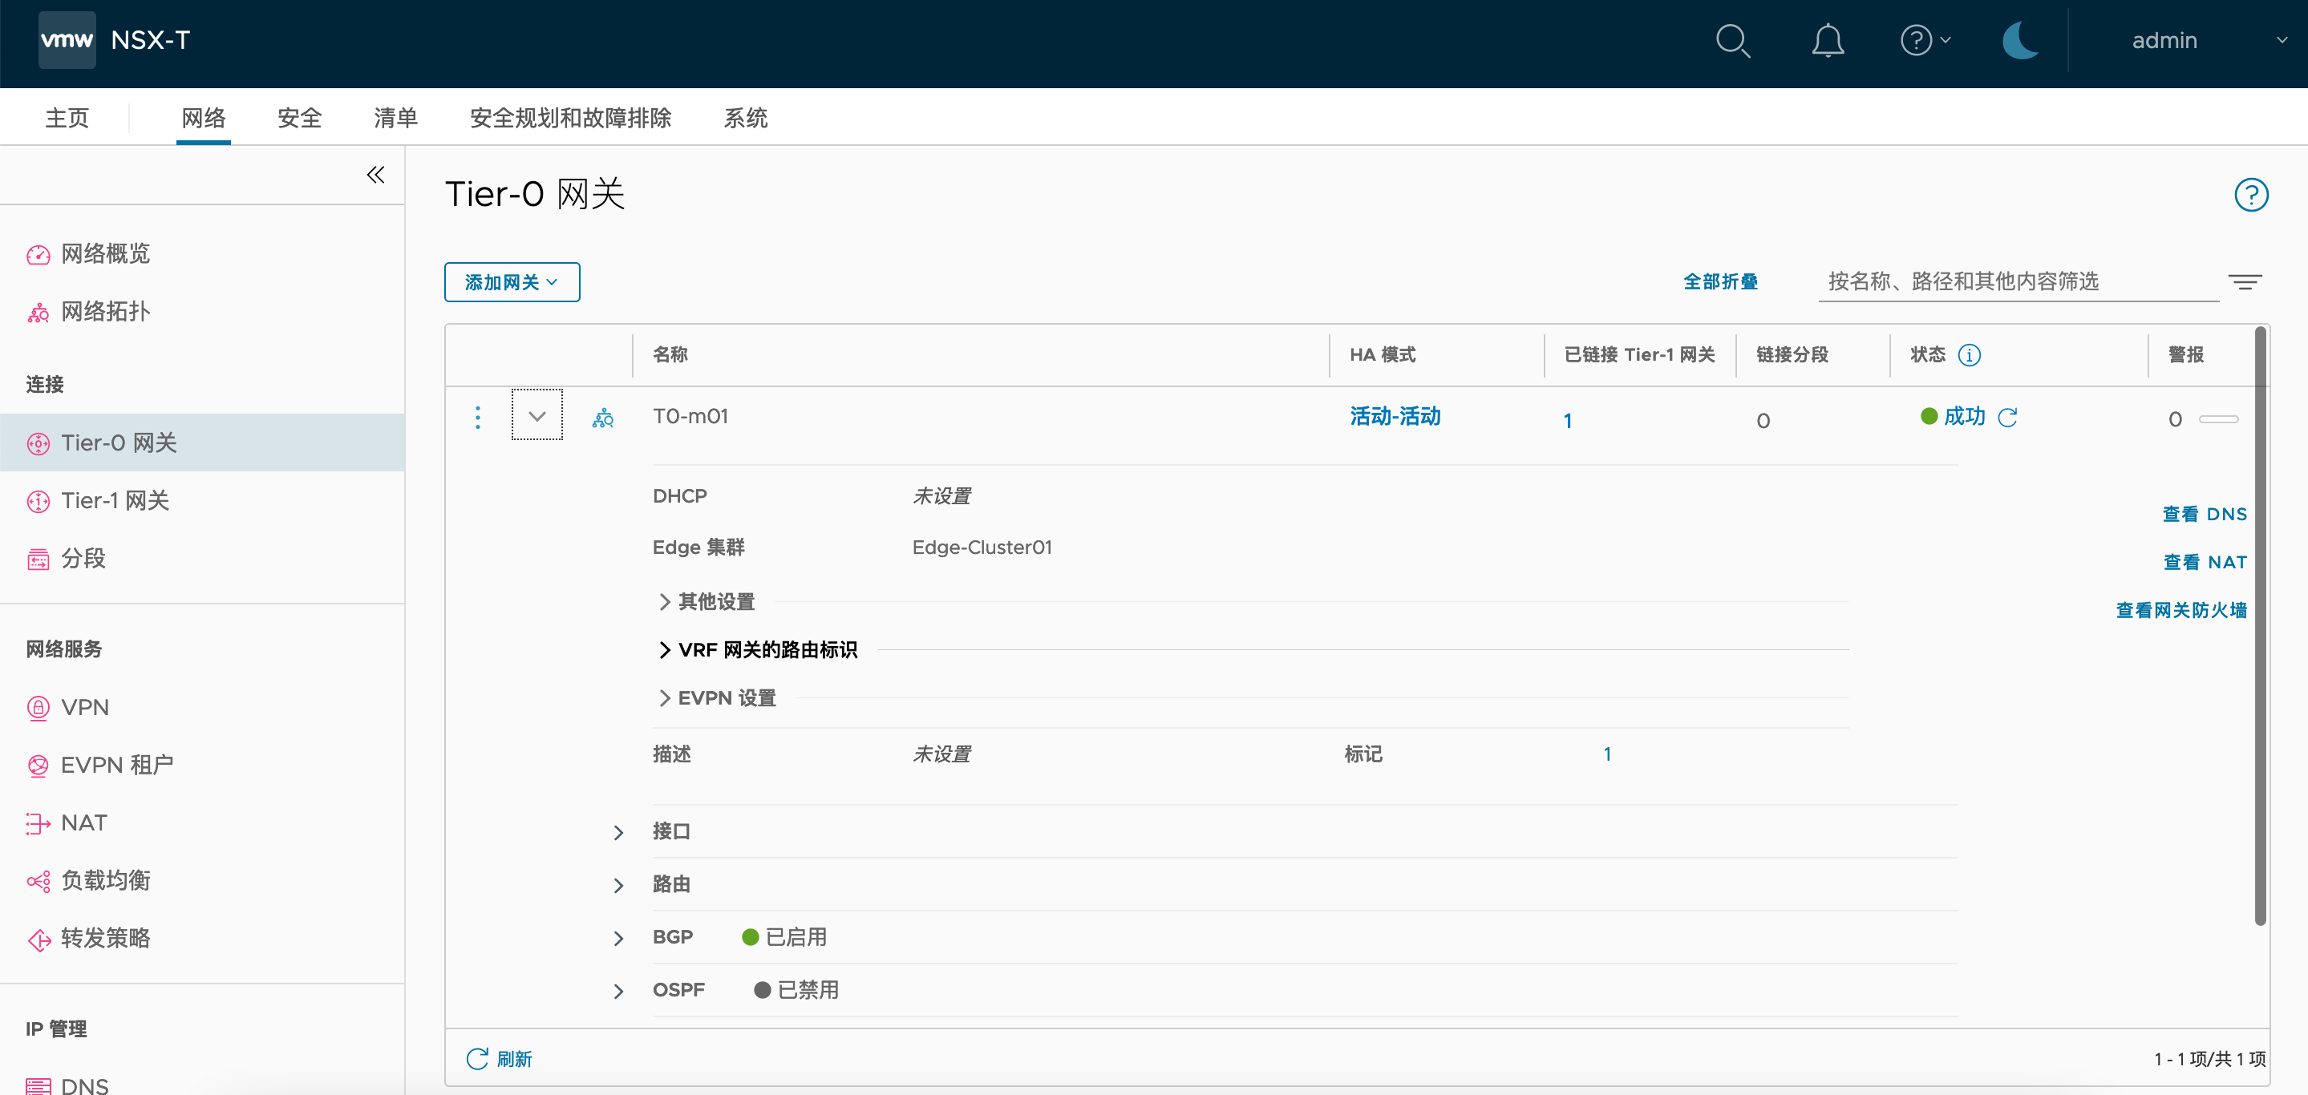The image size is (2308, 1095).
Task: Open 安全规划和故障排除 tab
Action: [570, 117]
